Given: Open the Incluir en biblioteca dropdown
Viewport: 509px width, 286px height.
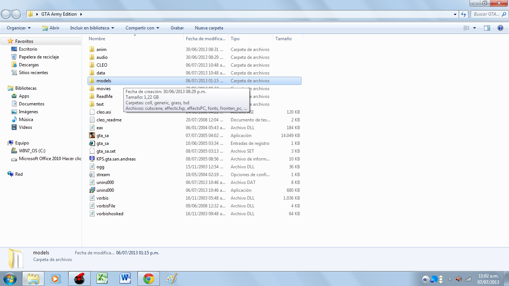Looking at the screenshot, I should point(92,28).
